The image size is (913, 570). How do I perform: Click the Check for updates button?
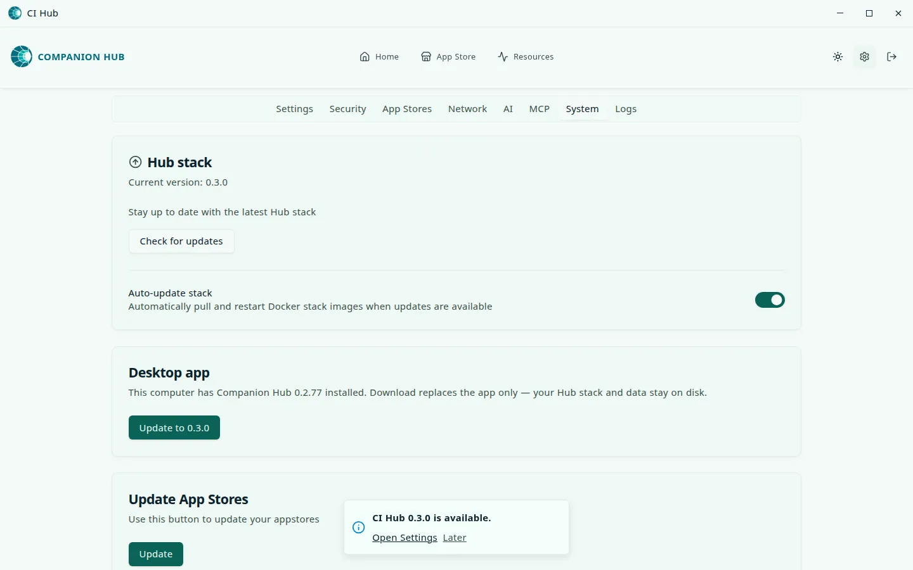click(x=181, y=241)
